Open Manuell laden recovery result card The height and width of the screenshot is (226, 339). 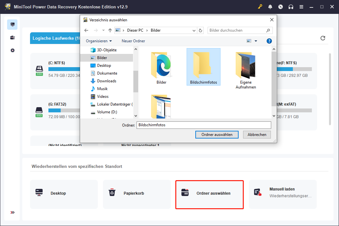[282, 194]
